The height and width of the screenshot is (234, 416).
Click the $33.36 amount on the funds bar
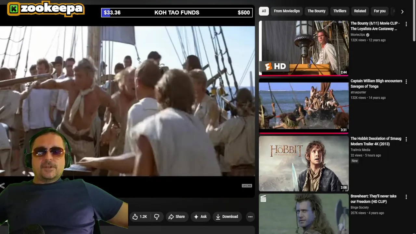pyautogui.click(x=112, y=13)
